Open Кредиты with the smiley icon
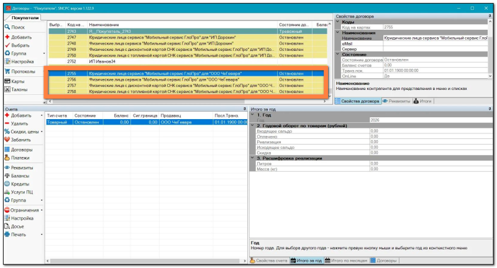The width and height of the screenshot is (497, 268). coord(17,184)
